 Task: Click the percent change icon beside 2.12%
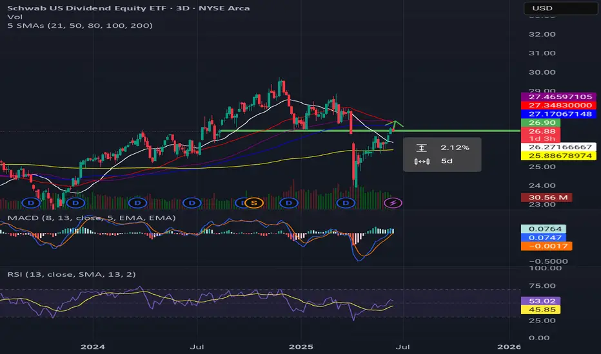coord(421,148)
